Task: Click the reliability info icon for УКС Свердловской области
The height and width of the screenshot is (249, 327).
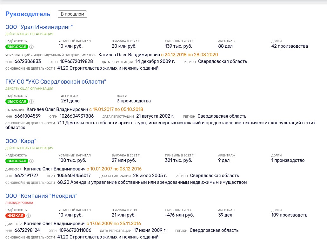Action: click(x=31, y=101)
